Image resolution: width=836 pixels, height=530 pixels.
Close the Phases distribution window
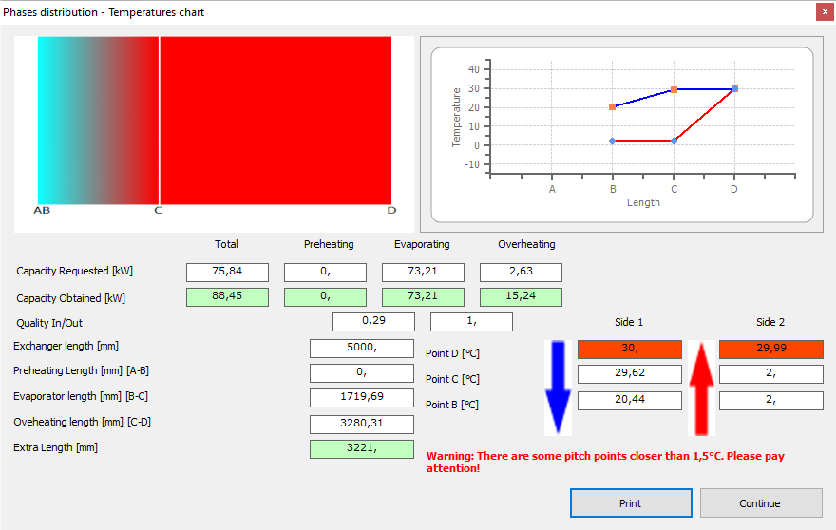point(822,12)
